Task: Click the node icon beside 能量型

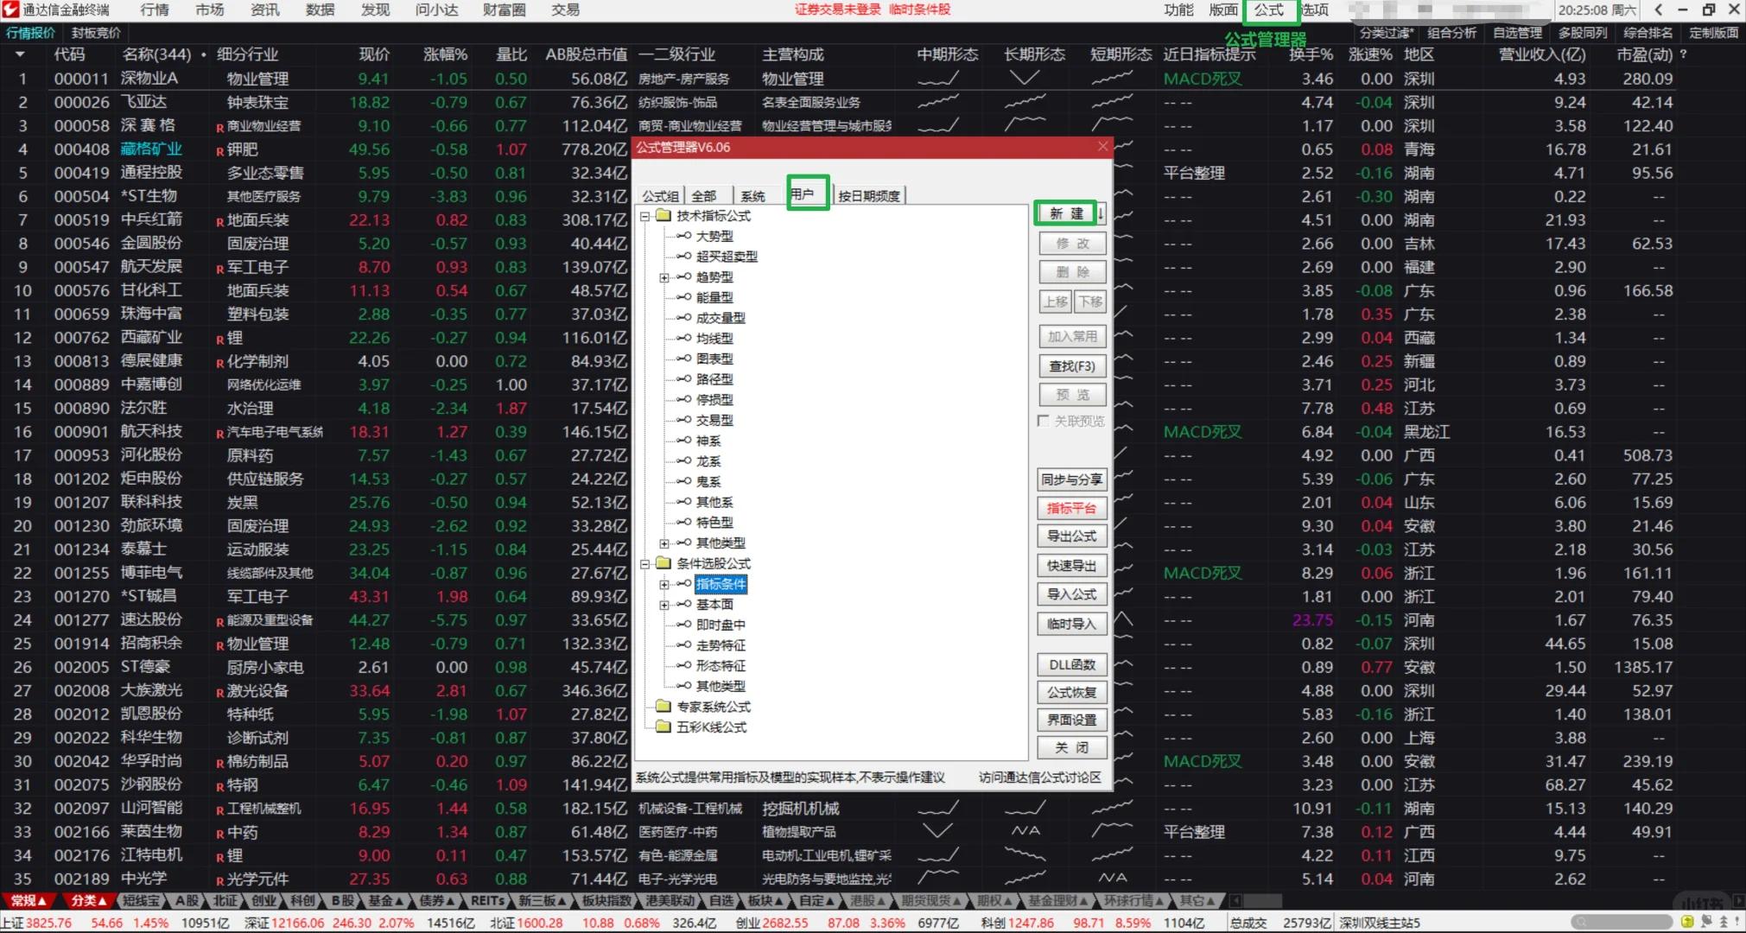Action: coord(684,297)
